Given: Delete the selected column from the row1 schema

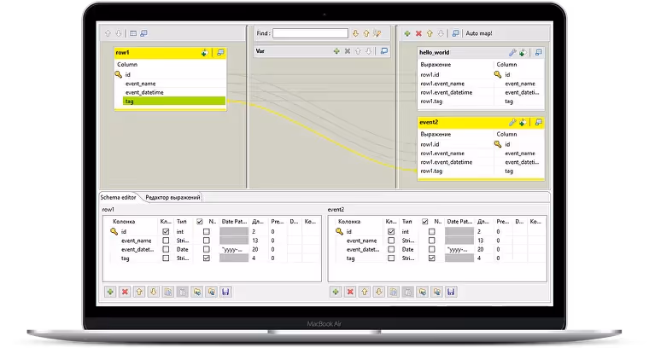Looking at the screenshot, I should [x=125, y=292].
